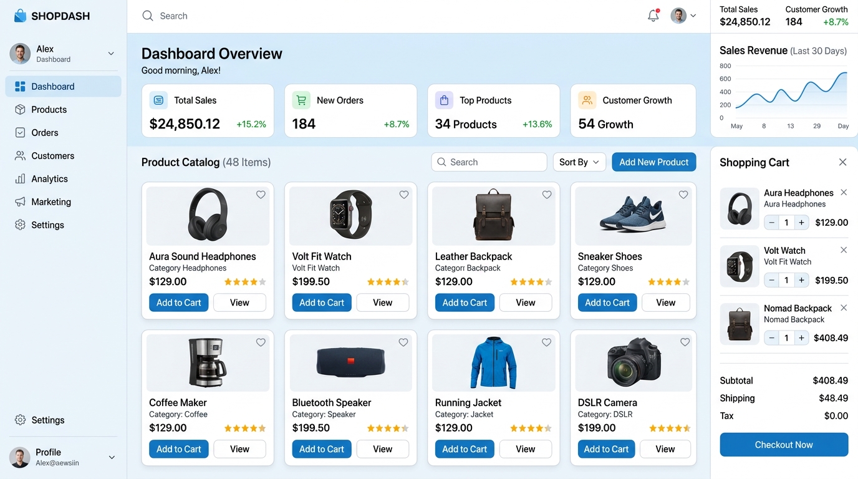This screenshot has width=858, height=479.
Task: Open Marketing in the sidebar
Action: tap(63, 202)
